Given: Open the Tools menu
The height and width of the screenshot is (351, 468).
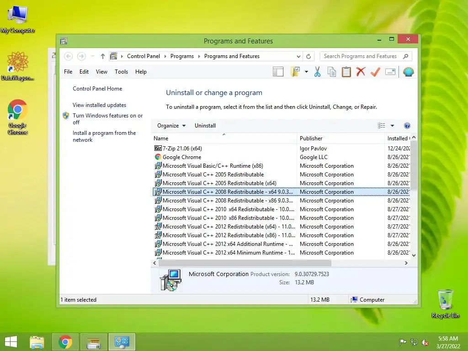Looking at the screenshot, I should tap(121, 72).
